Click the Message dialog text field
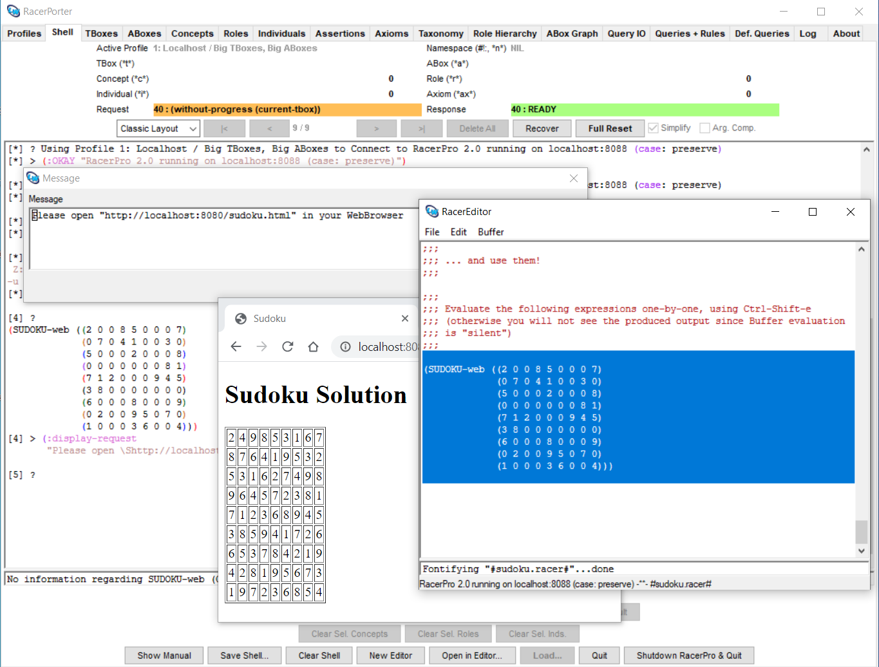Image resolution: width=879 pixels, height=667 pixels. coord(223,238)
